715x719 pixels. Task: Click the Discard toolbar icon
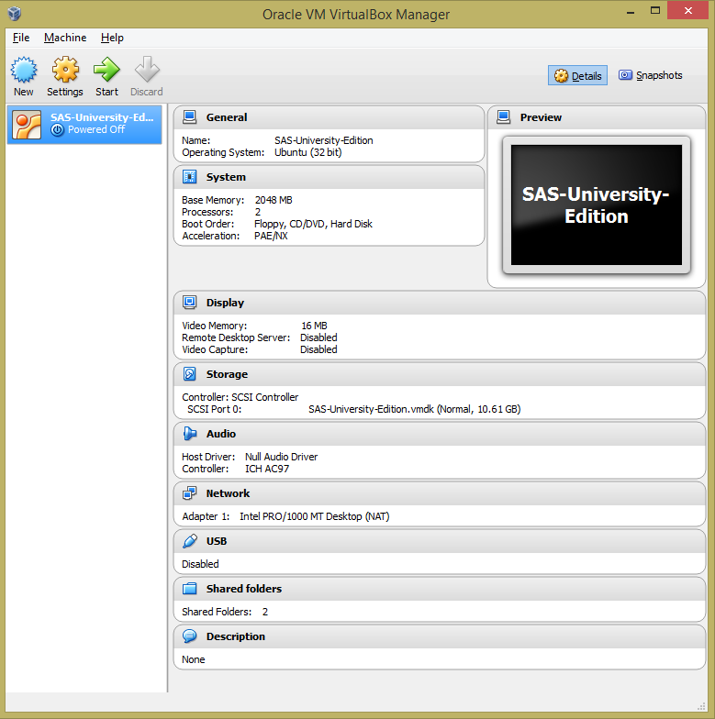click(146, 71)
